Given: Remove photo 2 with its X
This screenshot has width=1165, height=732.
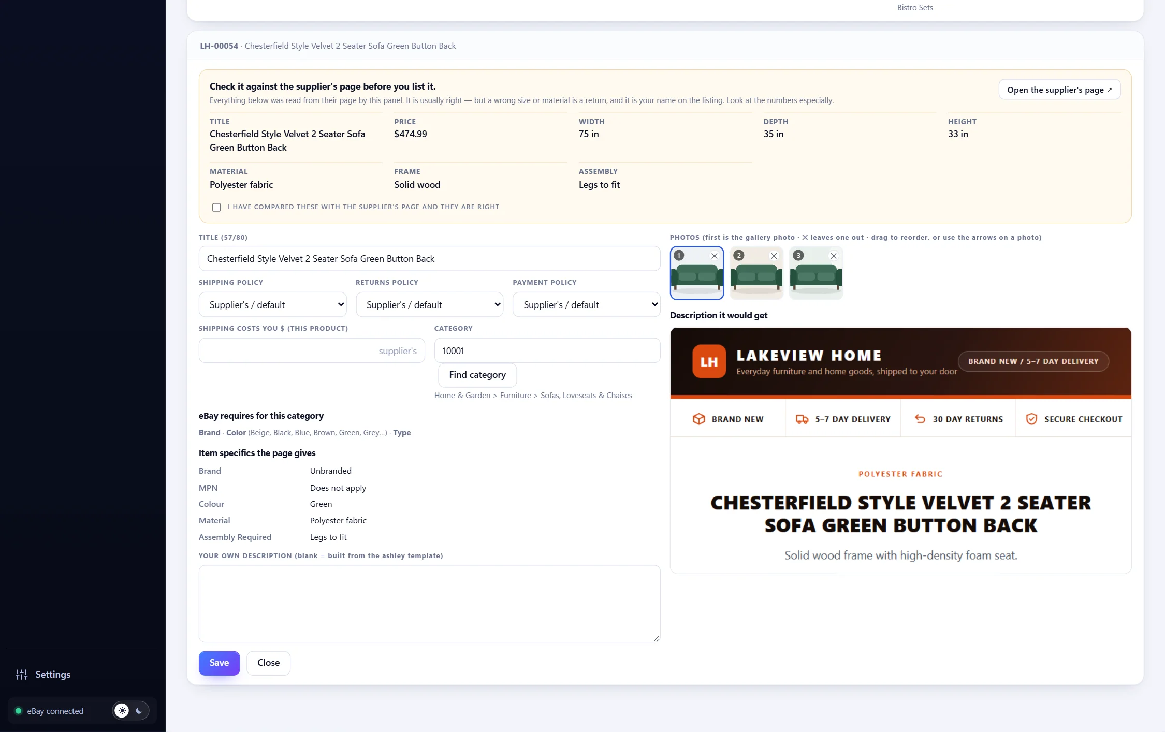Looking at the screenshot, I should point(774,256).
